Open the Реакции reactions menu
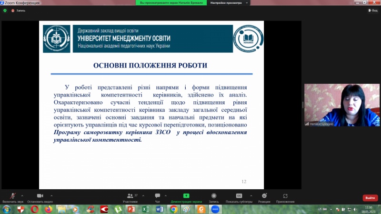This screenshot has height=214, width=381. [264, 197]
